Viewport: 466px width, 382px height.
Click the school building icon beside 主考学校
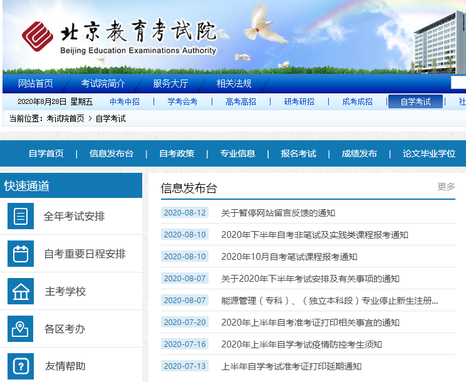[21, 291]
